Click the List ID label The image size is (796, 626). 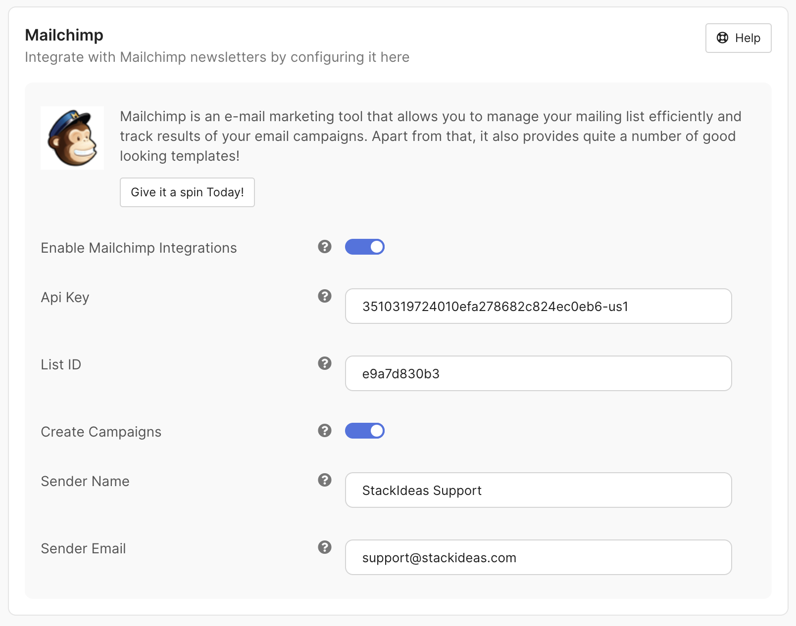pyautogui.click(x=61, y=364)
